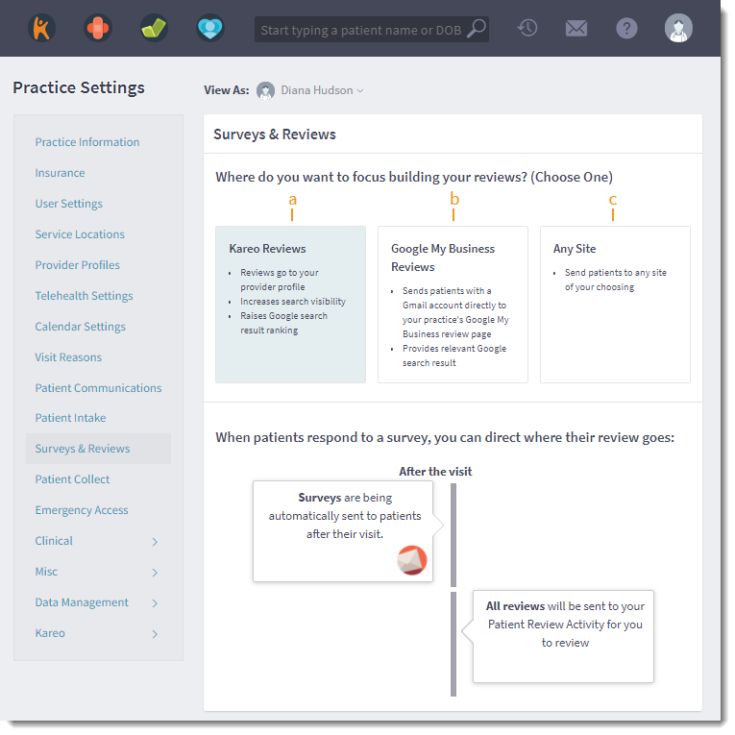Click the red envelope survey icon

411,560
